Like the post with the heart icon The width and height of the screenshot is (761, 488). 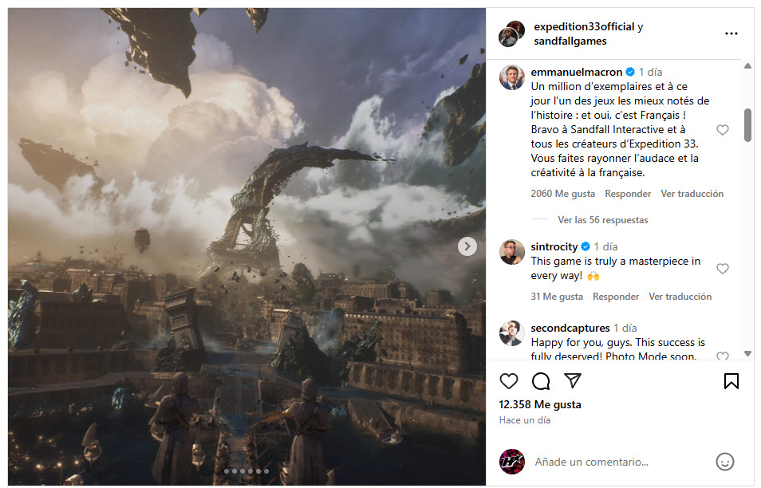(x=509, y=381)
